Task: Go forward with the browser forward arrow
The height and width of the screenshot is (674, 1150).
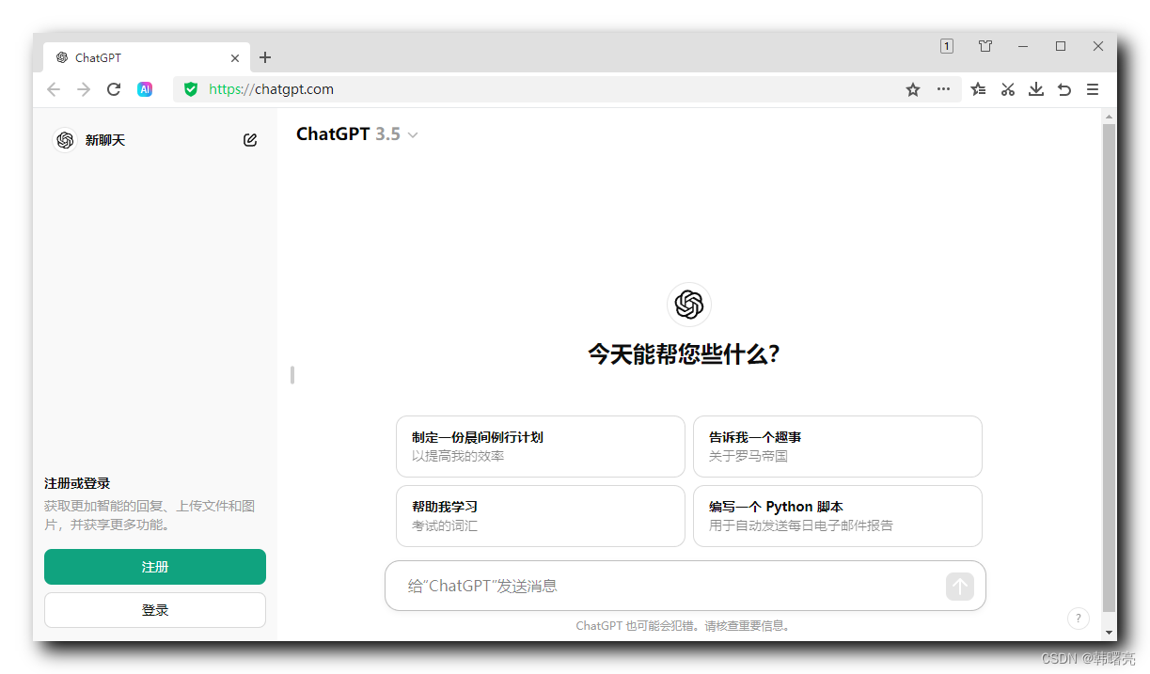Action: tap(84, 89)
